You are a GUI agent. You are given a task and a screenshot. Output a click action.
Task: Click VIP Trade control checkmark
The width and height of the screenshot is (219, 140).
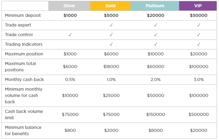click(199, 35)
